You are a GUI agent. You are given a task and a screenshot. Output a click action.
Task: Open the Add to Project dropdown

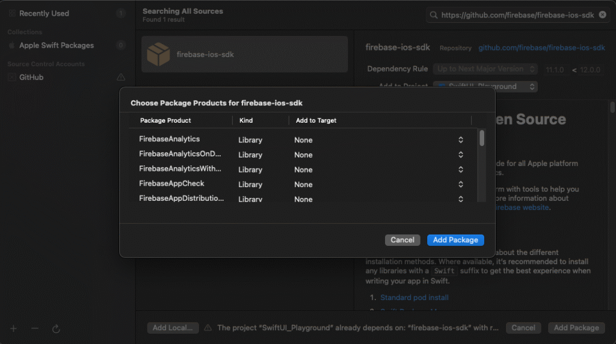[485, 87]
